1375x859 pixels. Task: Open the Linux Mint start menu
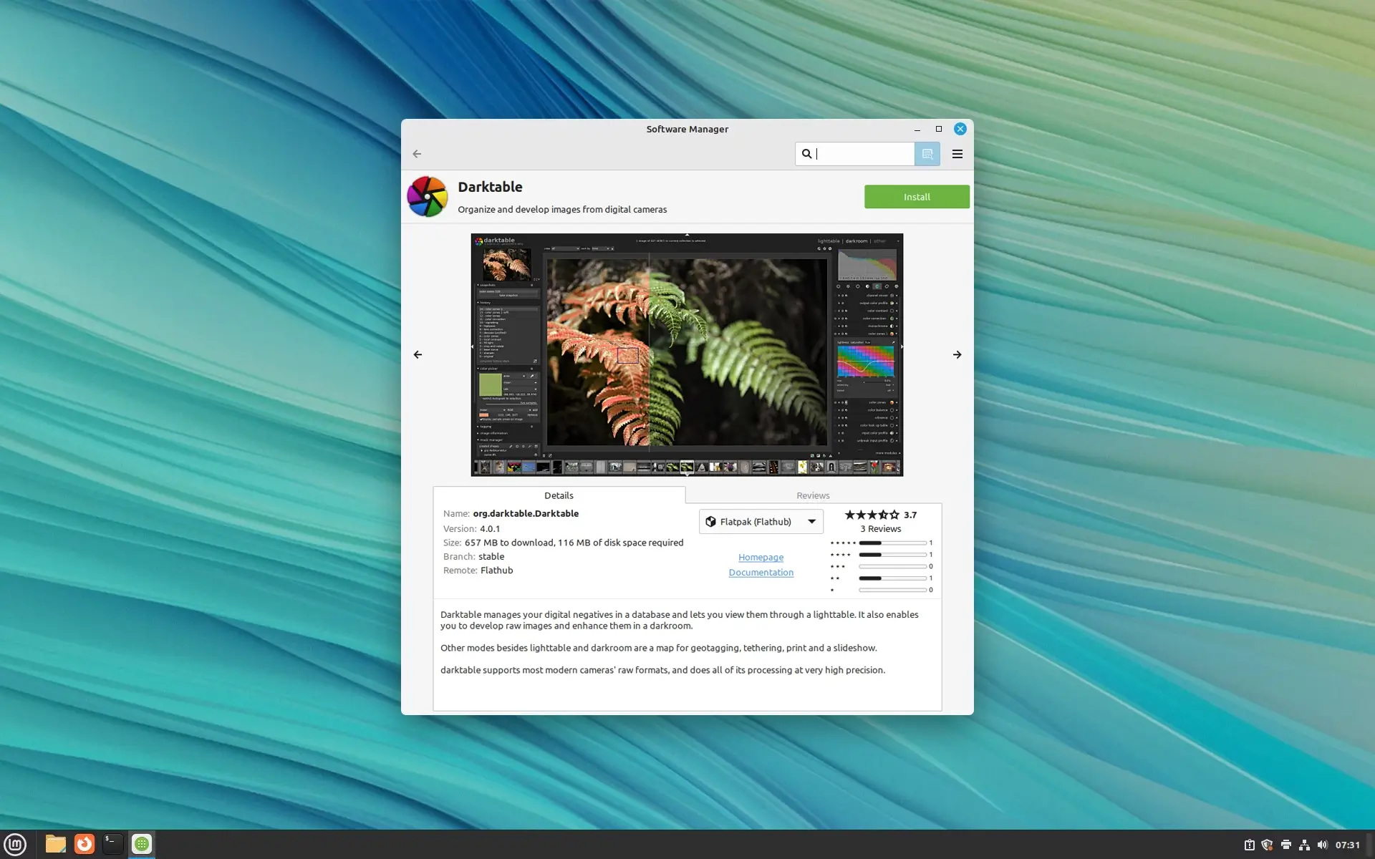tap(15, 845)
